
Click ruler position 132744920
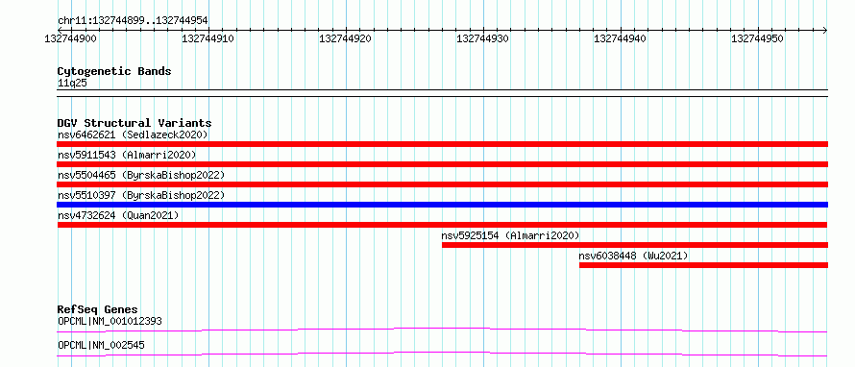tap(346, 38)
